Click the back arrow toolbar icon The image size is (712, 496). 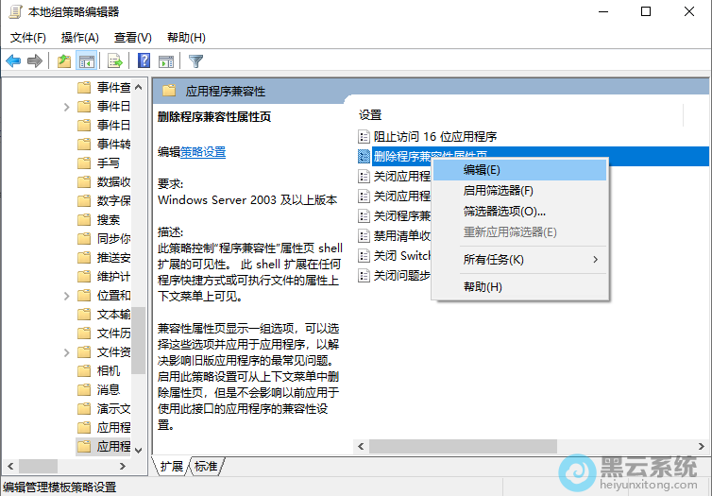point(13,61)
